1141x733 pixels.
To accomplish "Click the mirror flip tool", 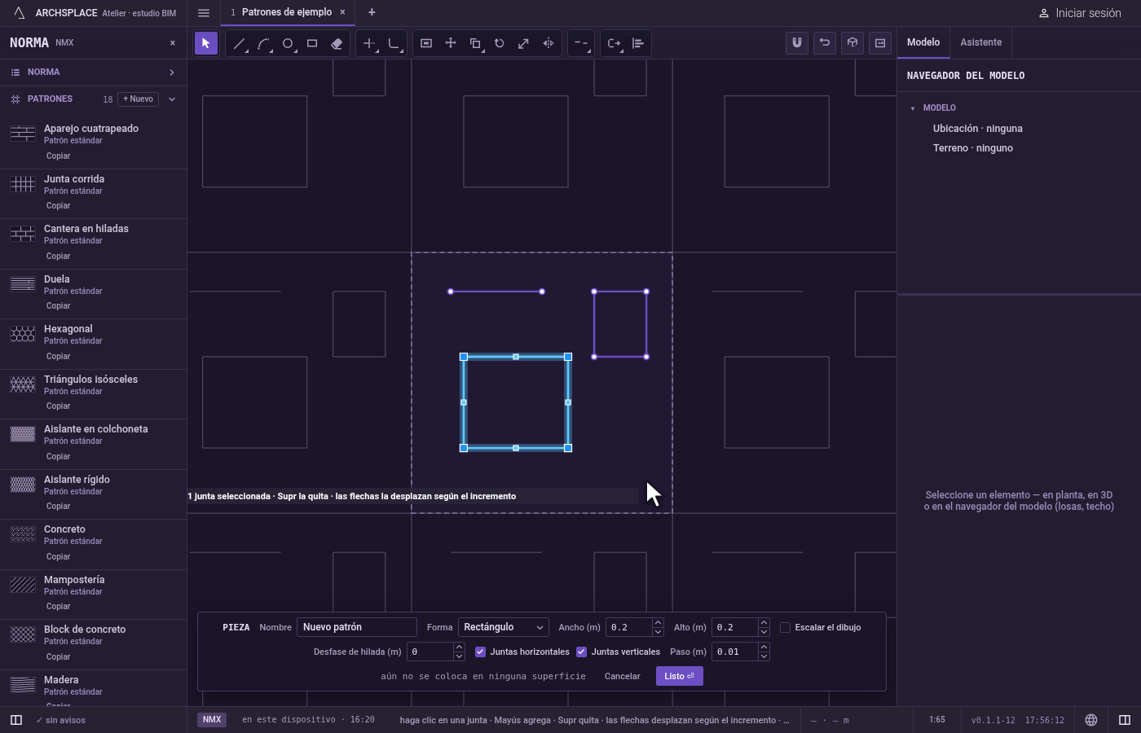I will click(x=548, y=43).
